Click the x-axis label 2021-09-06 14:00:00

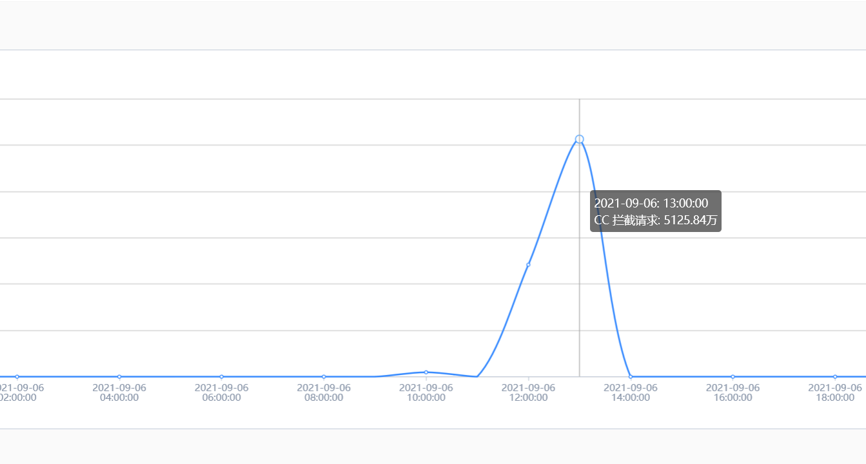[x=631, y=392]
